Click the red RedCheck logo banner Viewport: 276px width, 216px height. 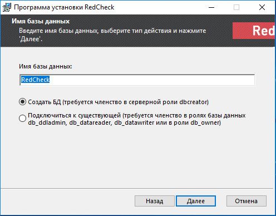(x=254, y=31)
